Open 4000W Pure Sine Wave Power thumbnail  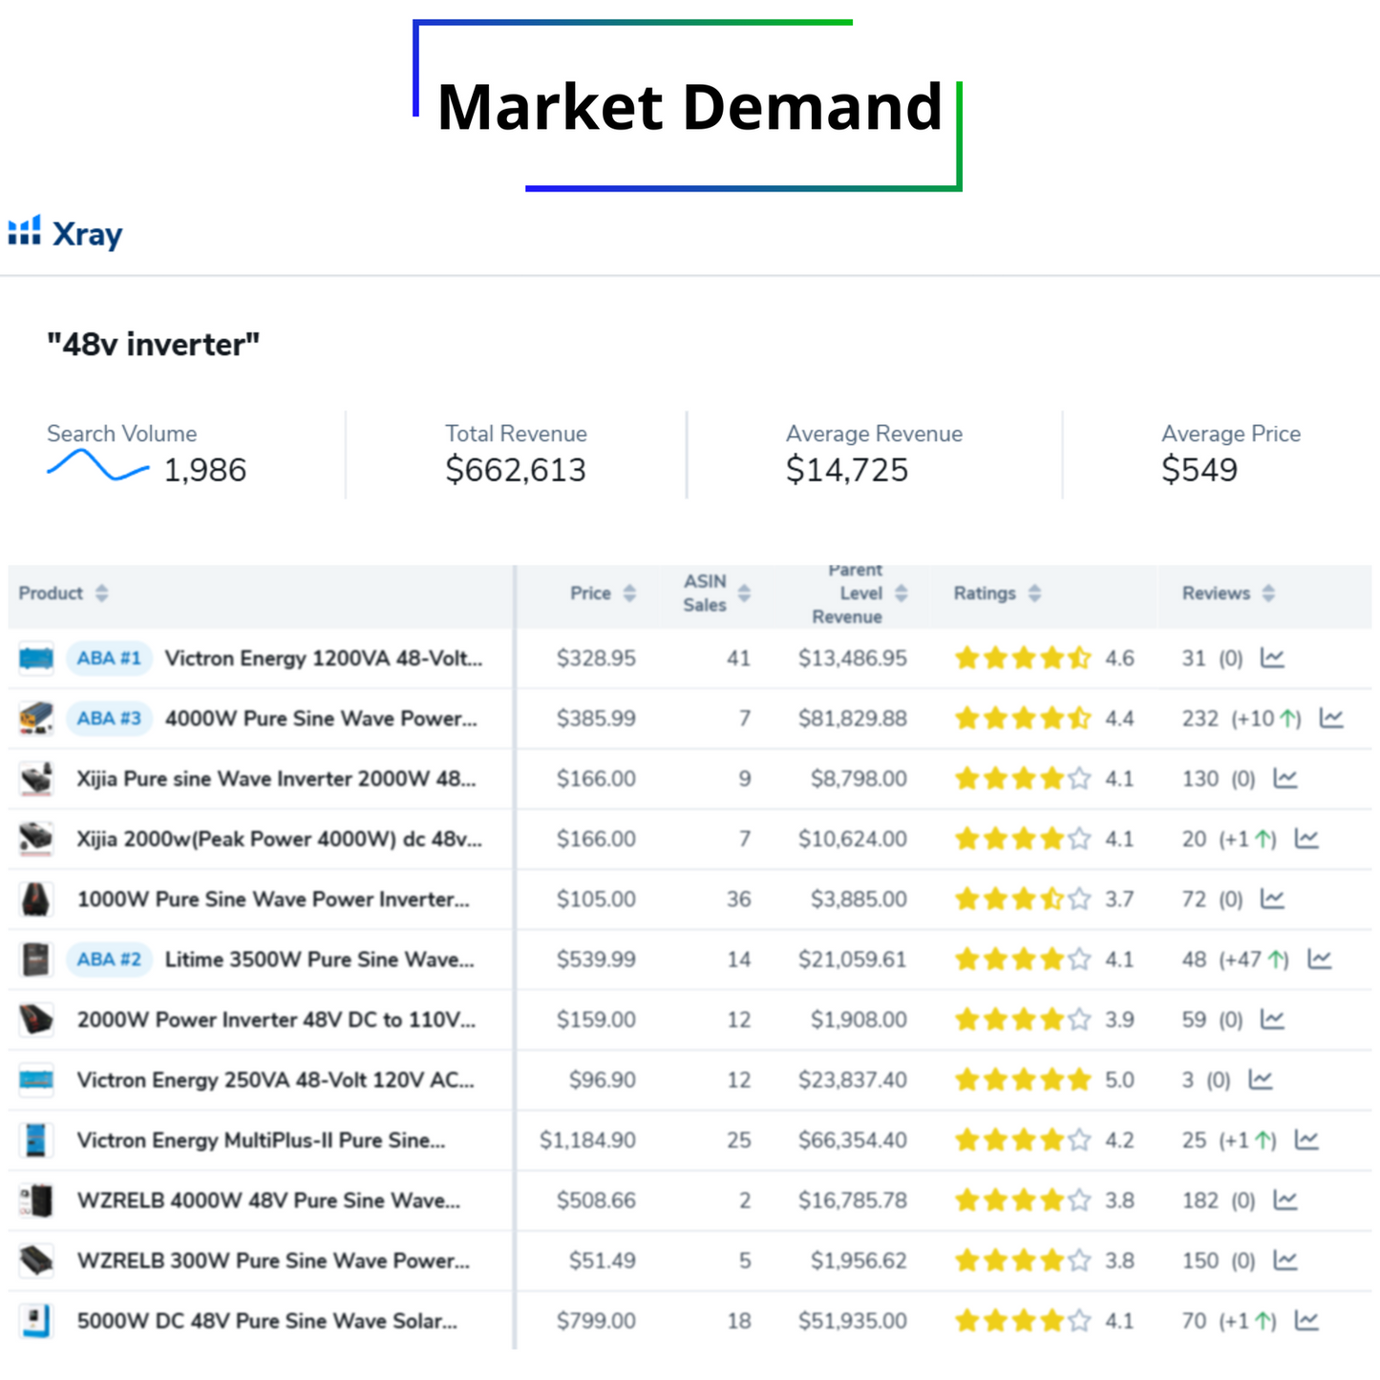[36, 718]
